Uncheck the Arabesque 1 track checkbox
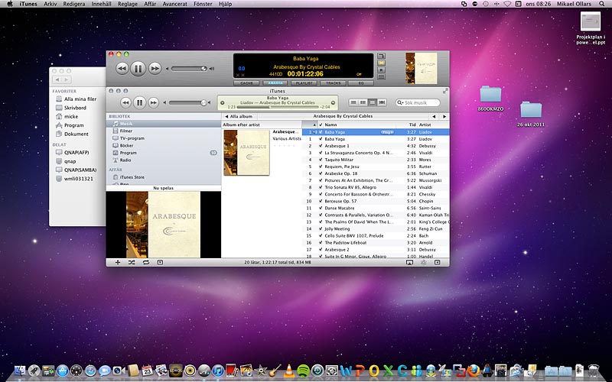The image size is (612, 382). [321, 146]
